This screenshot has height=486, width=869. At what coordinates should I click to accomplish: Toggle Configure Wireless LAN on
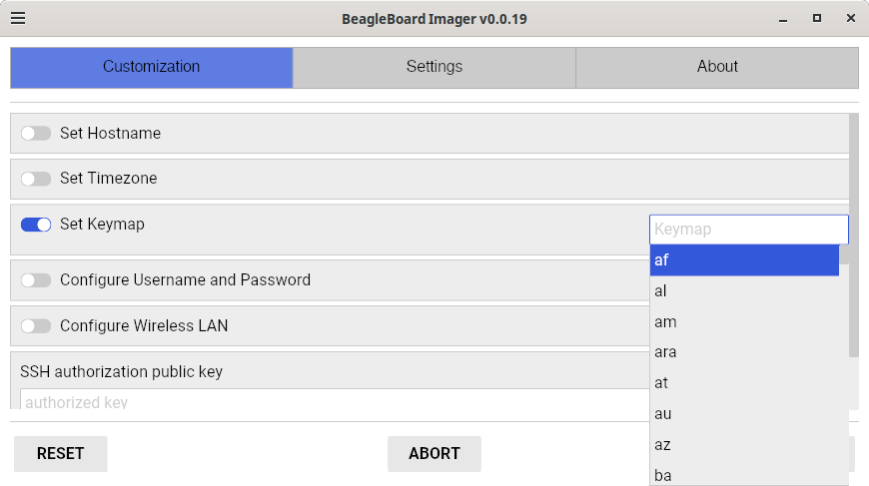36,326
